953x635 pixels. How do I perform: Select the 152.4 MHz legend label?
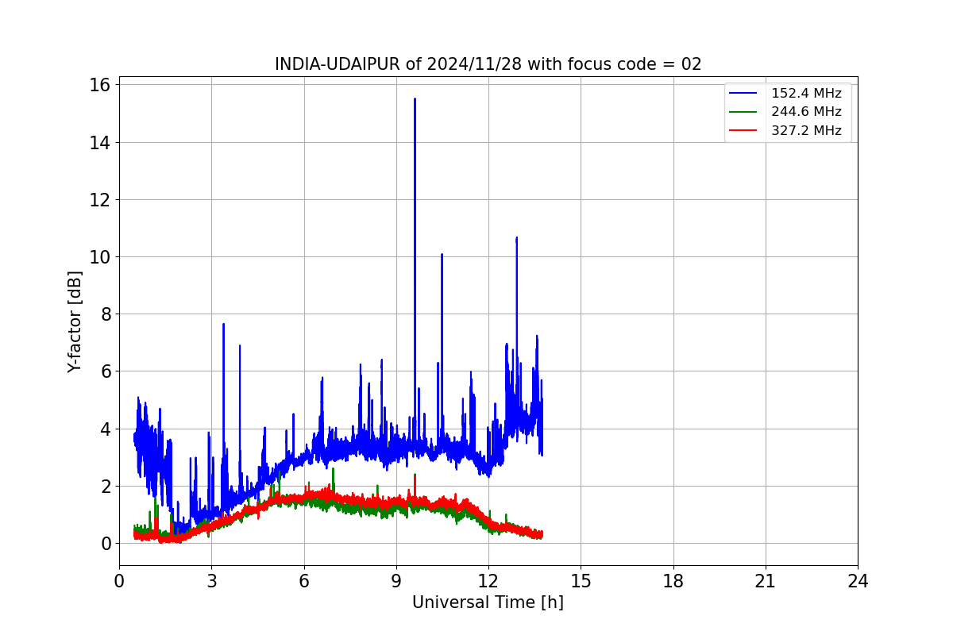coord(806,94)
